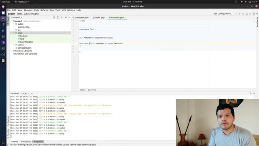Open the Refactor menu
The image size is (259, 146).
click(45, 10)
